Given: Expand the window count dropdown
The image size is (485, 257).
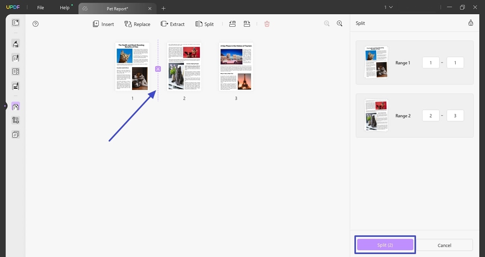Looking at the screenshot, I should (389, 7).
